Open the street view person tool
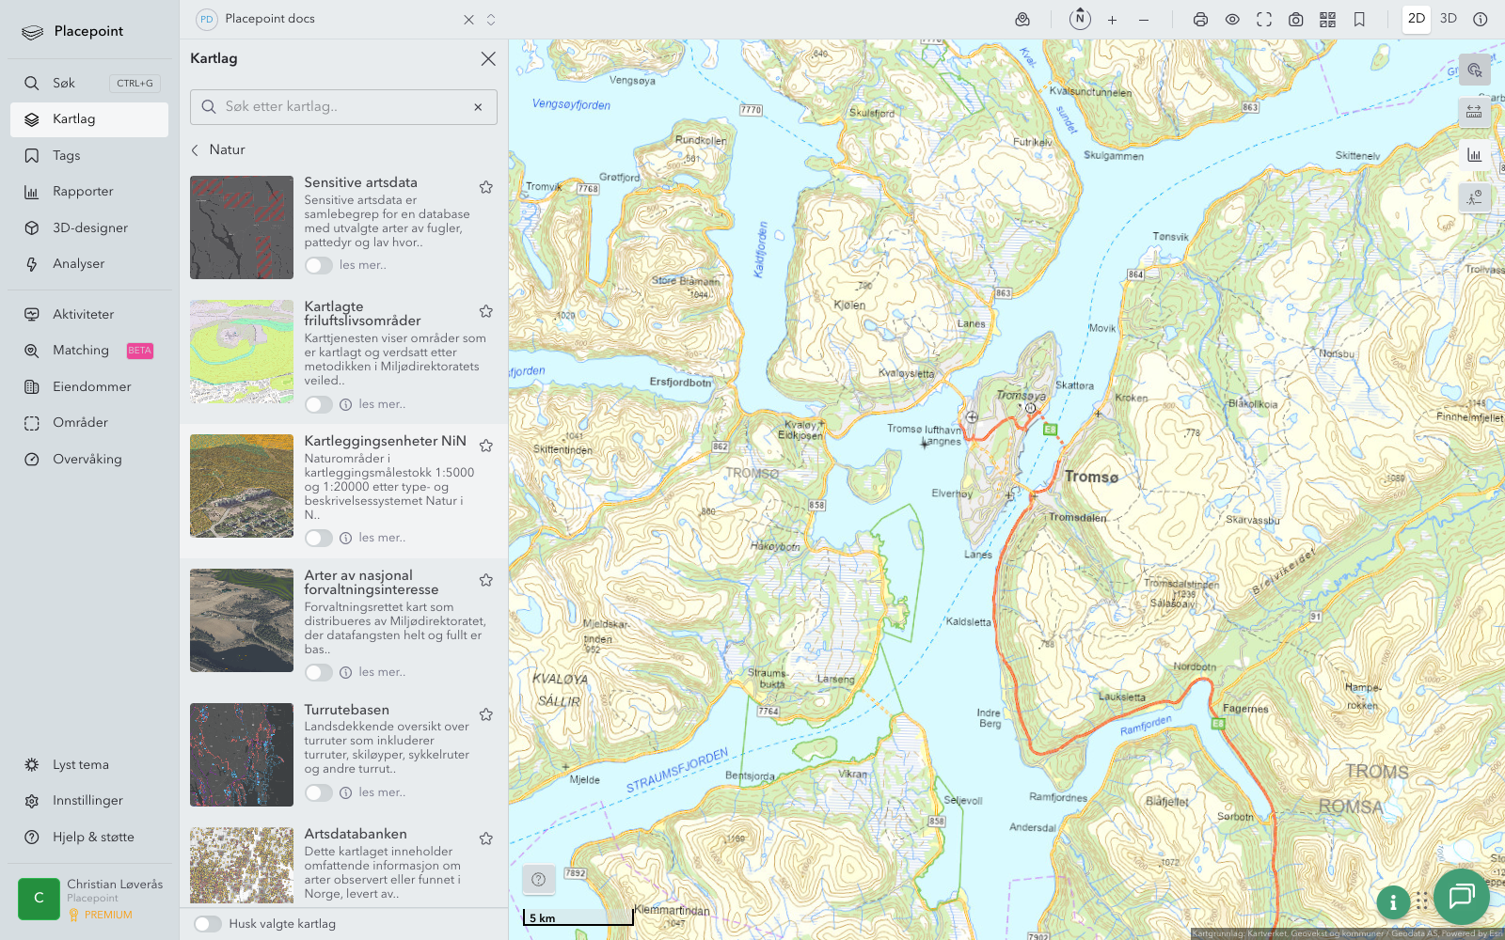The width and height of the screenshot is (1505, 940). (x=1475, y=197)
